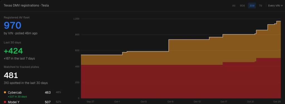Image resolution: width=285 pixels, height=104 pixels.
Task: Open the Every VIN link
Action: click(275, 6)
